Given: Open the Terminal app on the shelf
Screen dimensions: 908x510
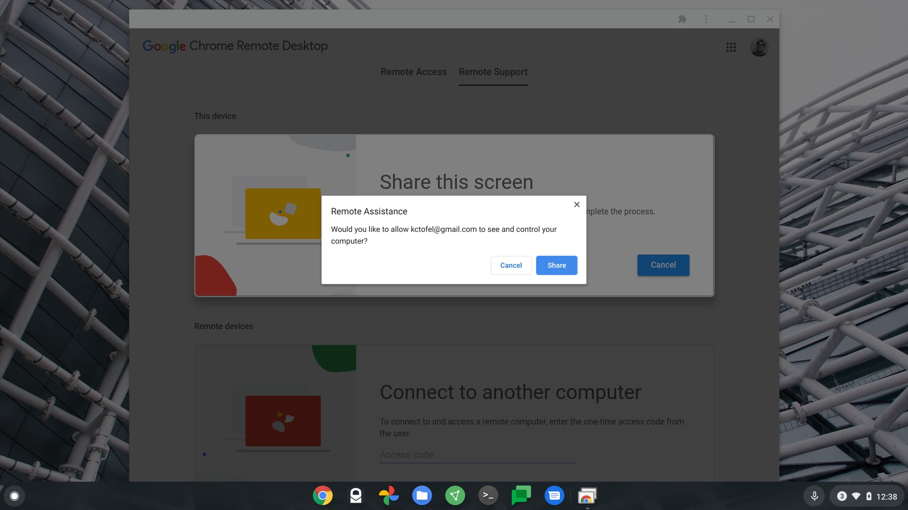Looking at the screenshot, I should [x=488, y=496].
